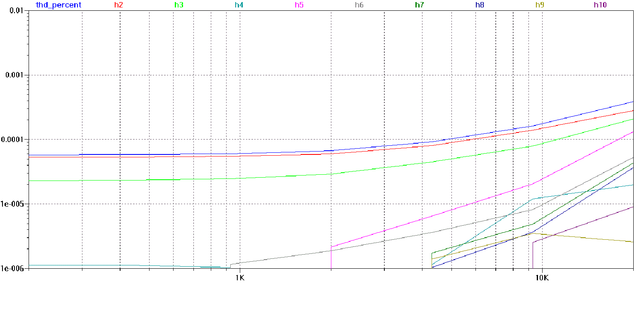Click the 10K X-axis label
637x318 pixels.
[542, 277]
